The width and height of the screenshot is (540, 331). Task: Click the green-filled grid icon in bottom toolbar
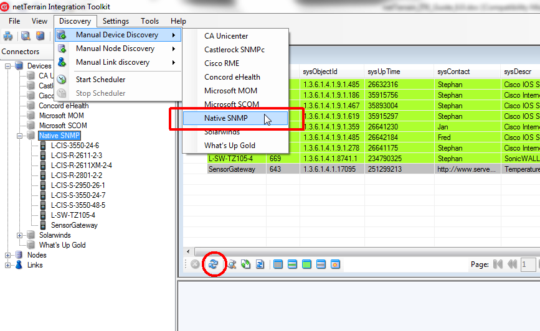(x=306, y=264)
